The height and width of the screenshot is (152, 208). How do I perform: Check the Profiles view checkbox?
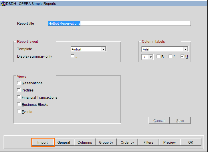tap(19, 90)
